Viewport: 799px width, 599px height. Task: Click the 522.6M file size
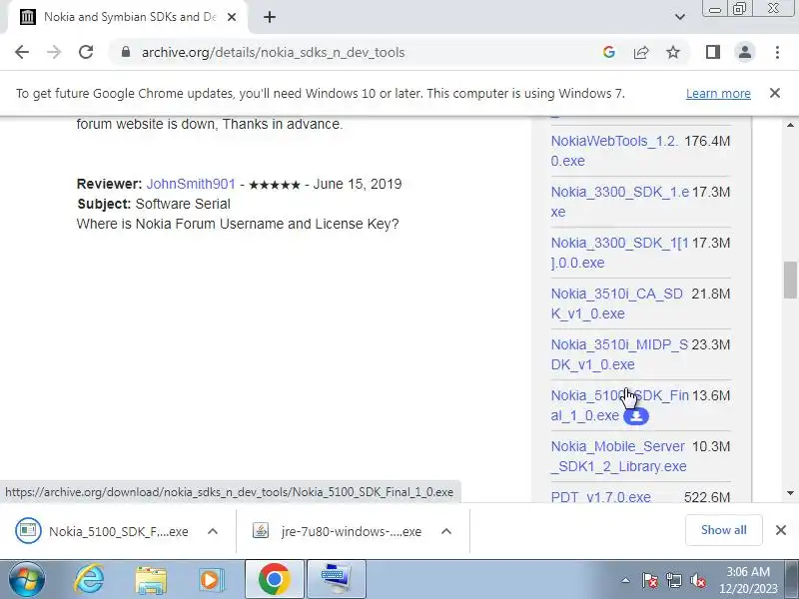pos(707,497)
